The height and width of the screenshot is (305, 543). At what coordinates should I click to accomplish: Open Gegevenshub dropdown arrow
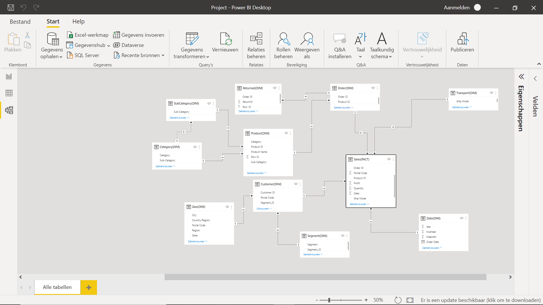(109, 45)
